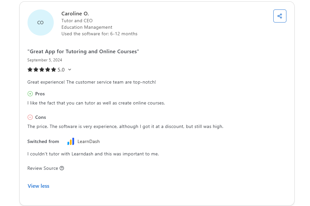Click the Switched from label

point(43,141)
